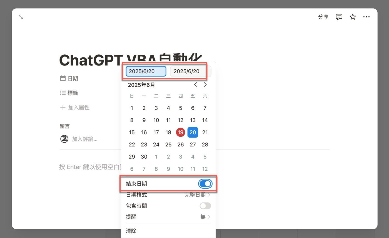
Task: Pick June 28 on the calendar
Action: 205,145
